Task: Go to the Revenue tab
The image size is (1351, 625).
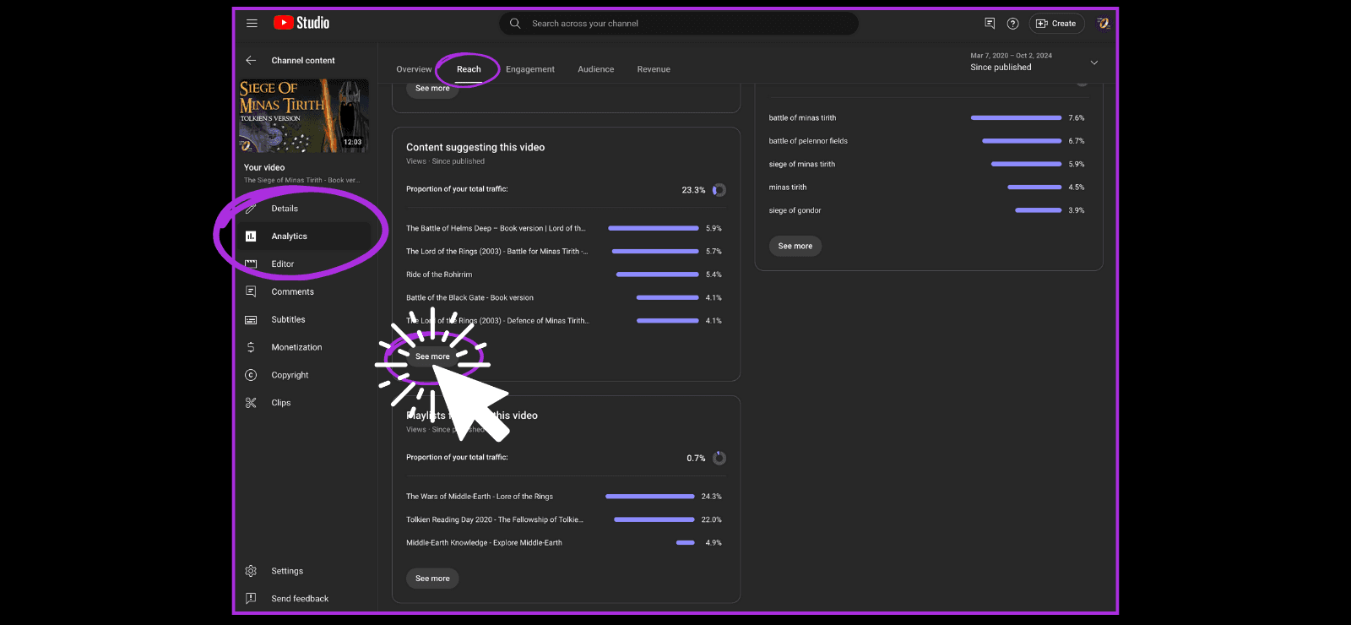Action: coord(654,69)
